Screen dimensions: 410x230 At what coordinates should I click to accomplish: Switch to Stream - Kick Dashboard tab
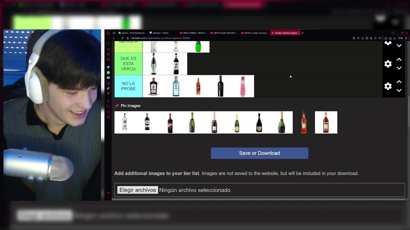tap(131, 33)
